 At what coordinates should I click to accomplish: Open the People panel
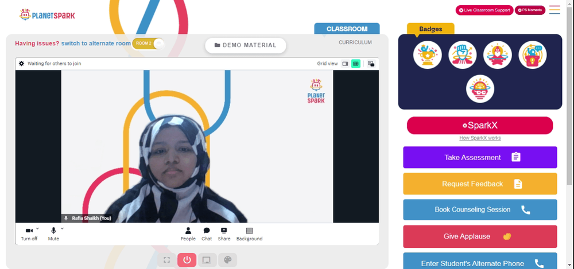pyautogui.click(x=188, y=234)
